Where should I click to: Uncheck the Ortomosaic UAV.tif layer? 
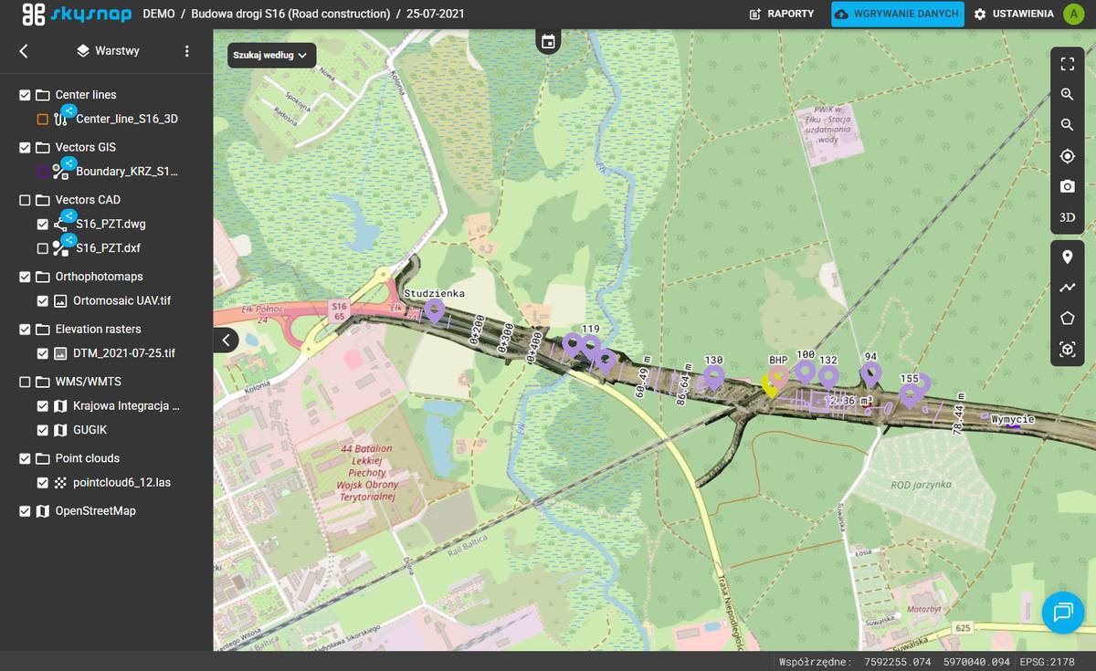[x=42, y=301]
